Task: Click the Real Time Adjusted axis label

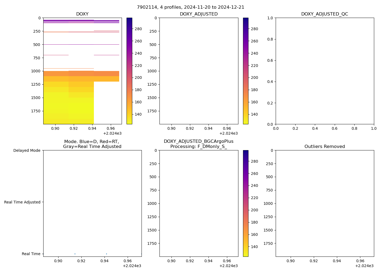Action: [22, 202]
